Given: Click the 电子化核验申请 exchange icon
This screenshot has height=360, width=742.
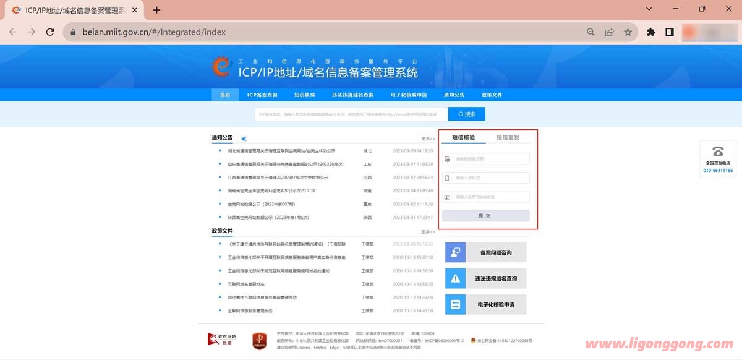Looking at the screenshot, I should pyautogui.click(x=456, y=304).
